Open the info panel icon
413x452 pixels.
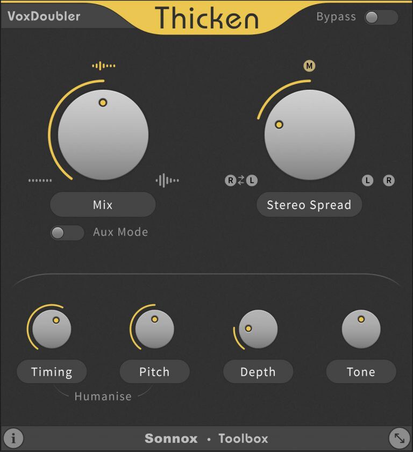(x=13, y=438)
